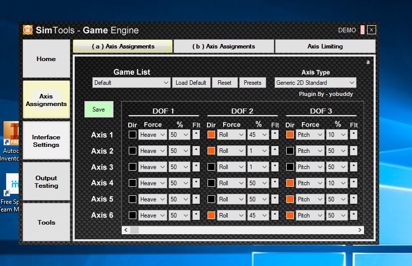Click the green Save button
The width and height of the screenshot is (412, 266).
(x=99, y=109)
